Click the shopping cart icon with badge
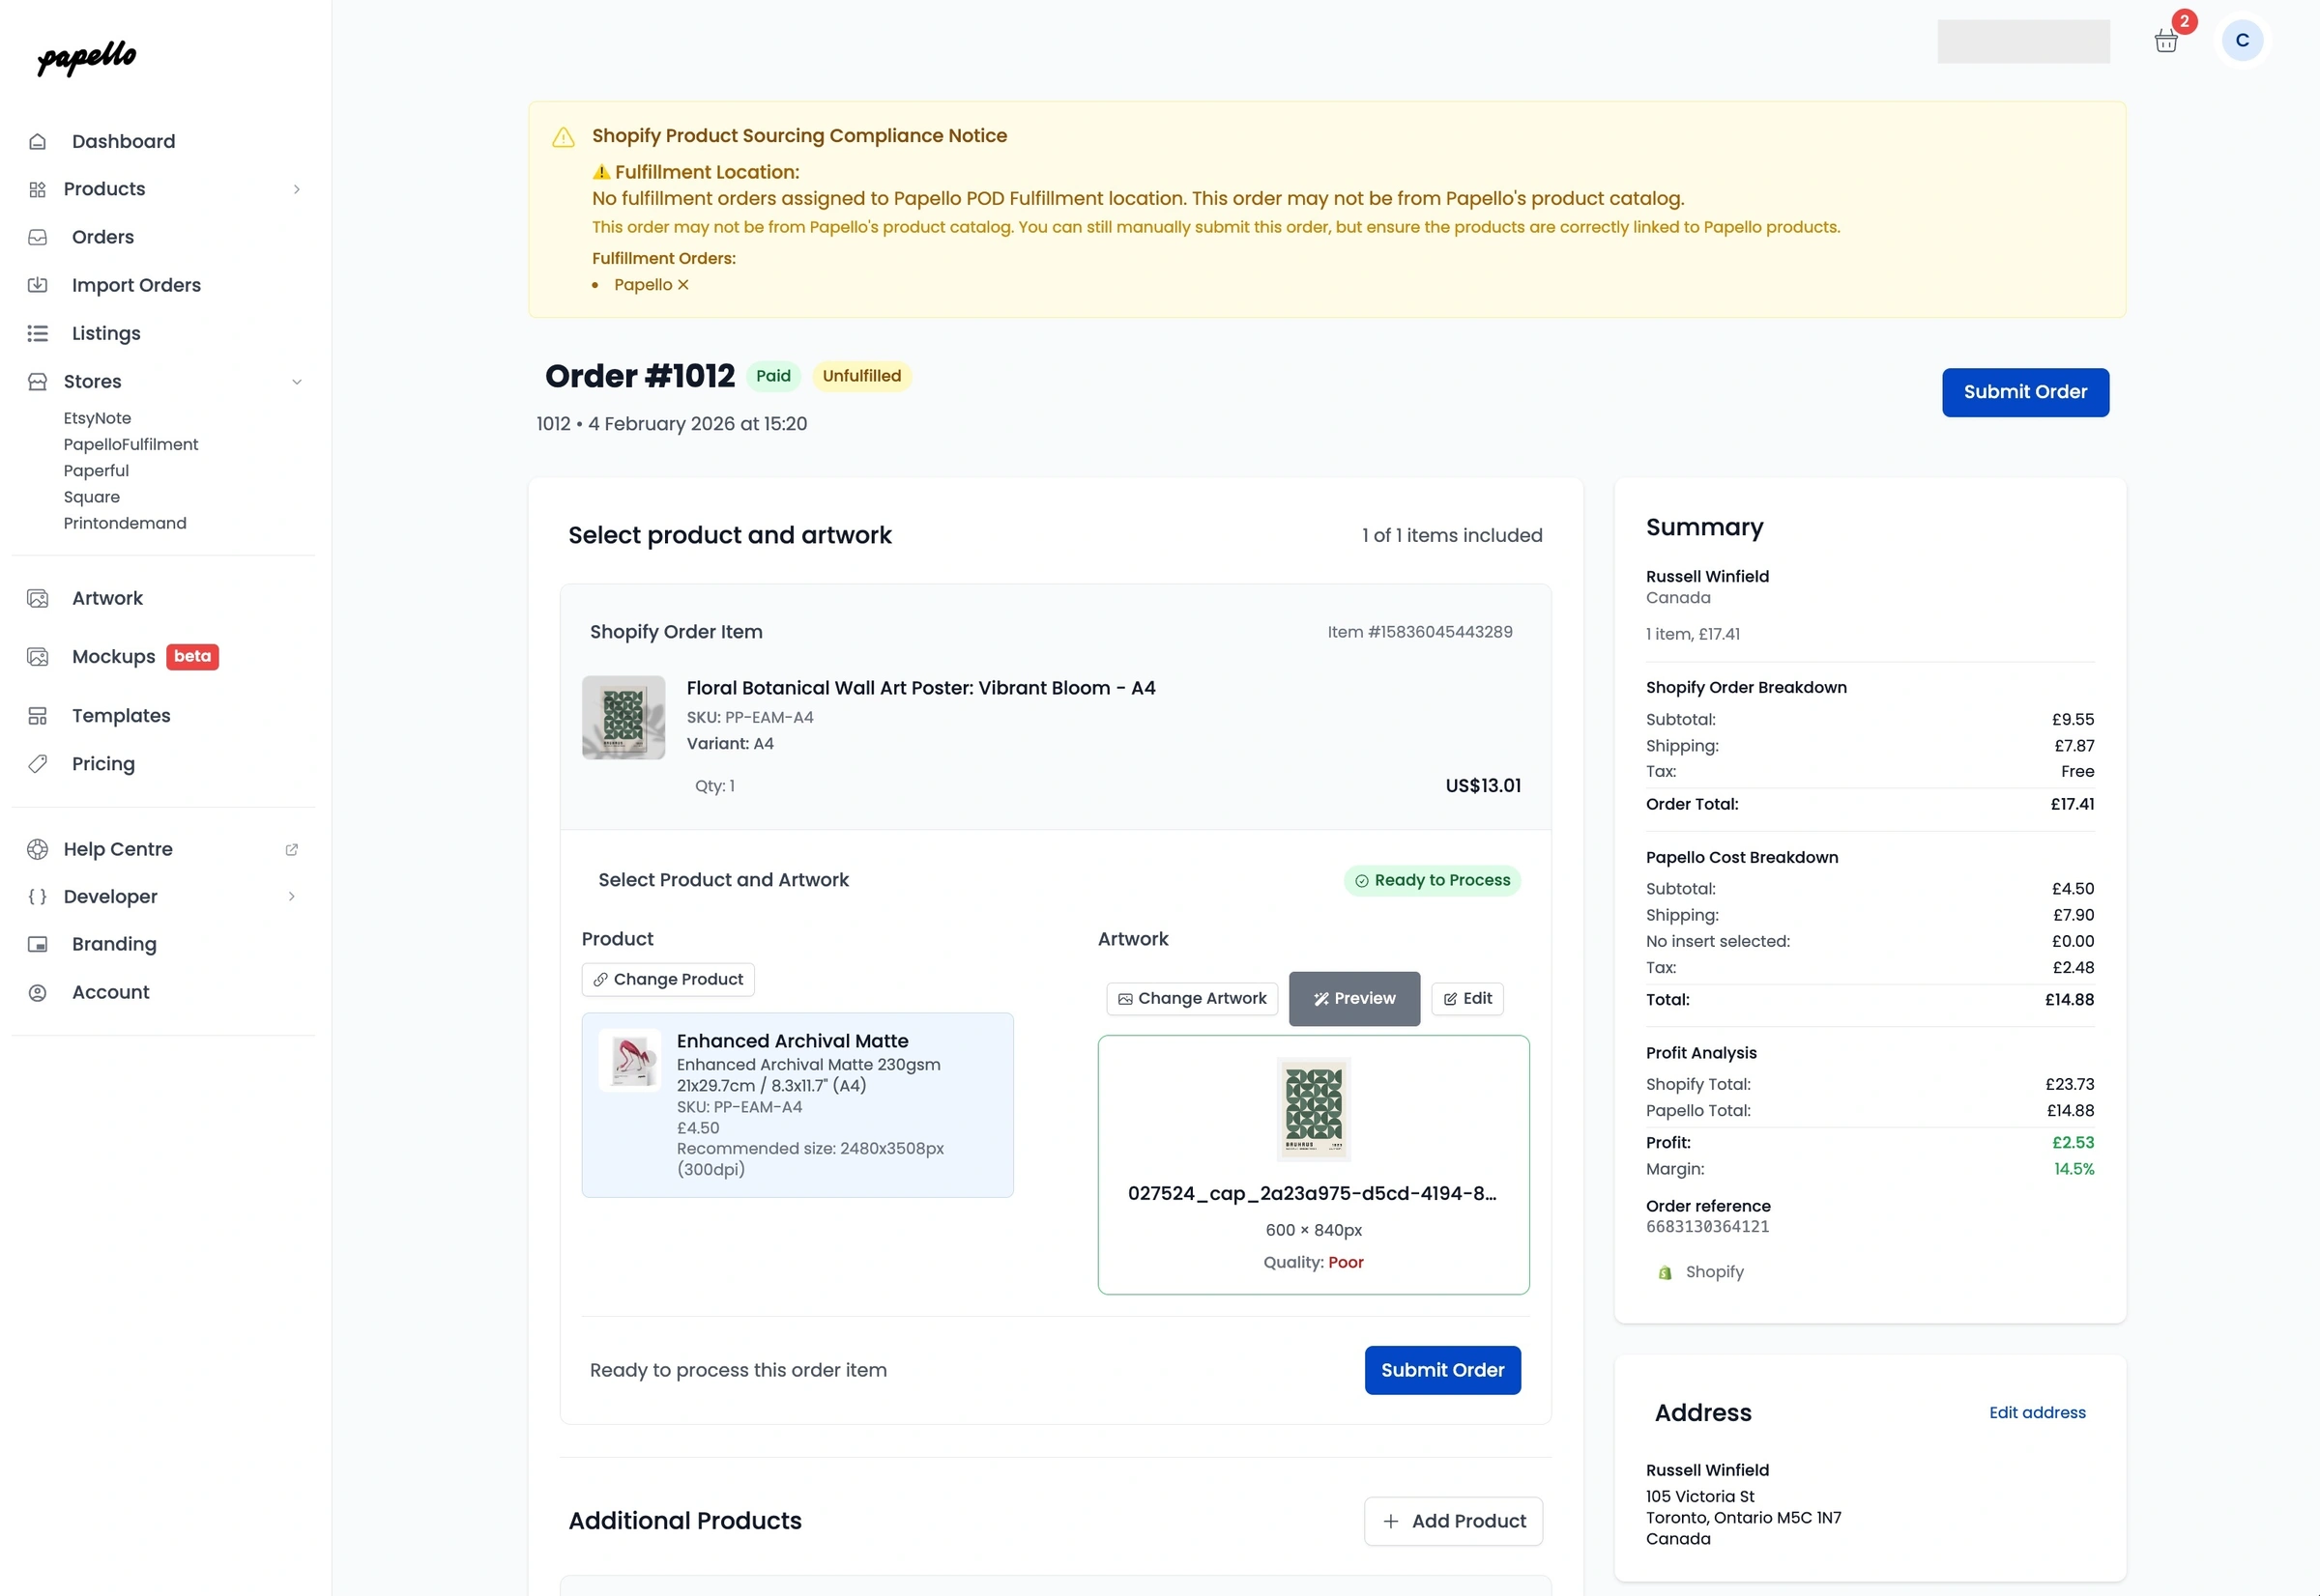2320x1596 pixels. coord(2166,41)
